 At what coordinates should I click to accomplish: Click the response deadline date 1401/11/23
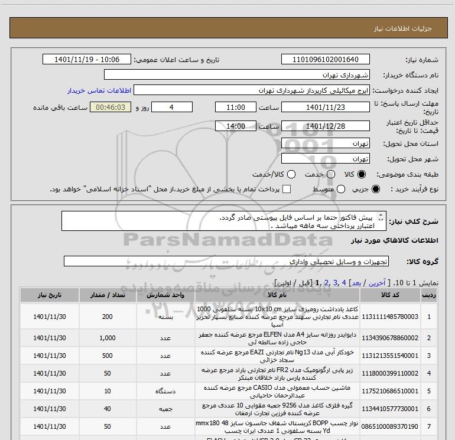(325, 107)
